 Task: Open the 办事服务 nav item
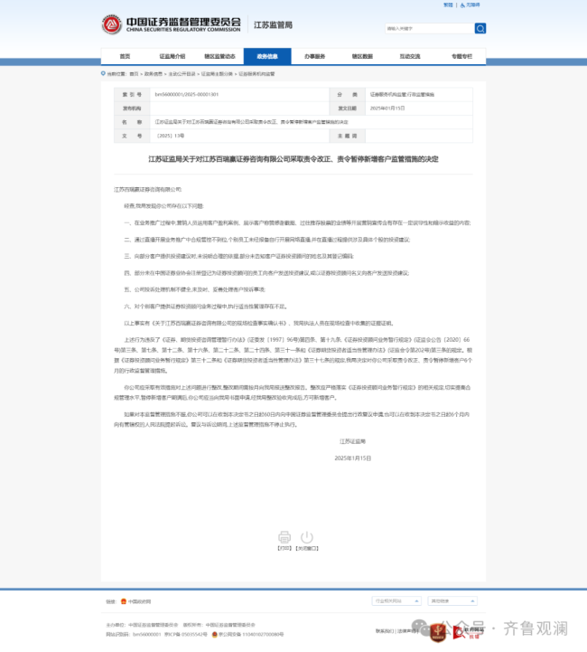(x=314, y=56)
